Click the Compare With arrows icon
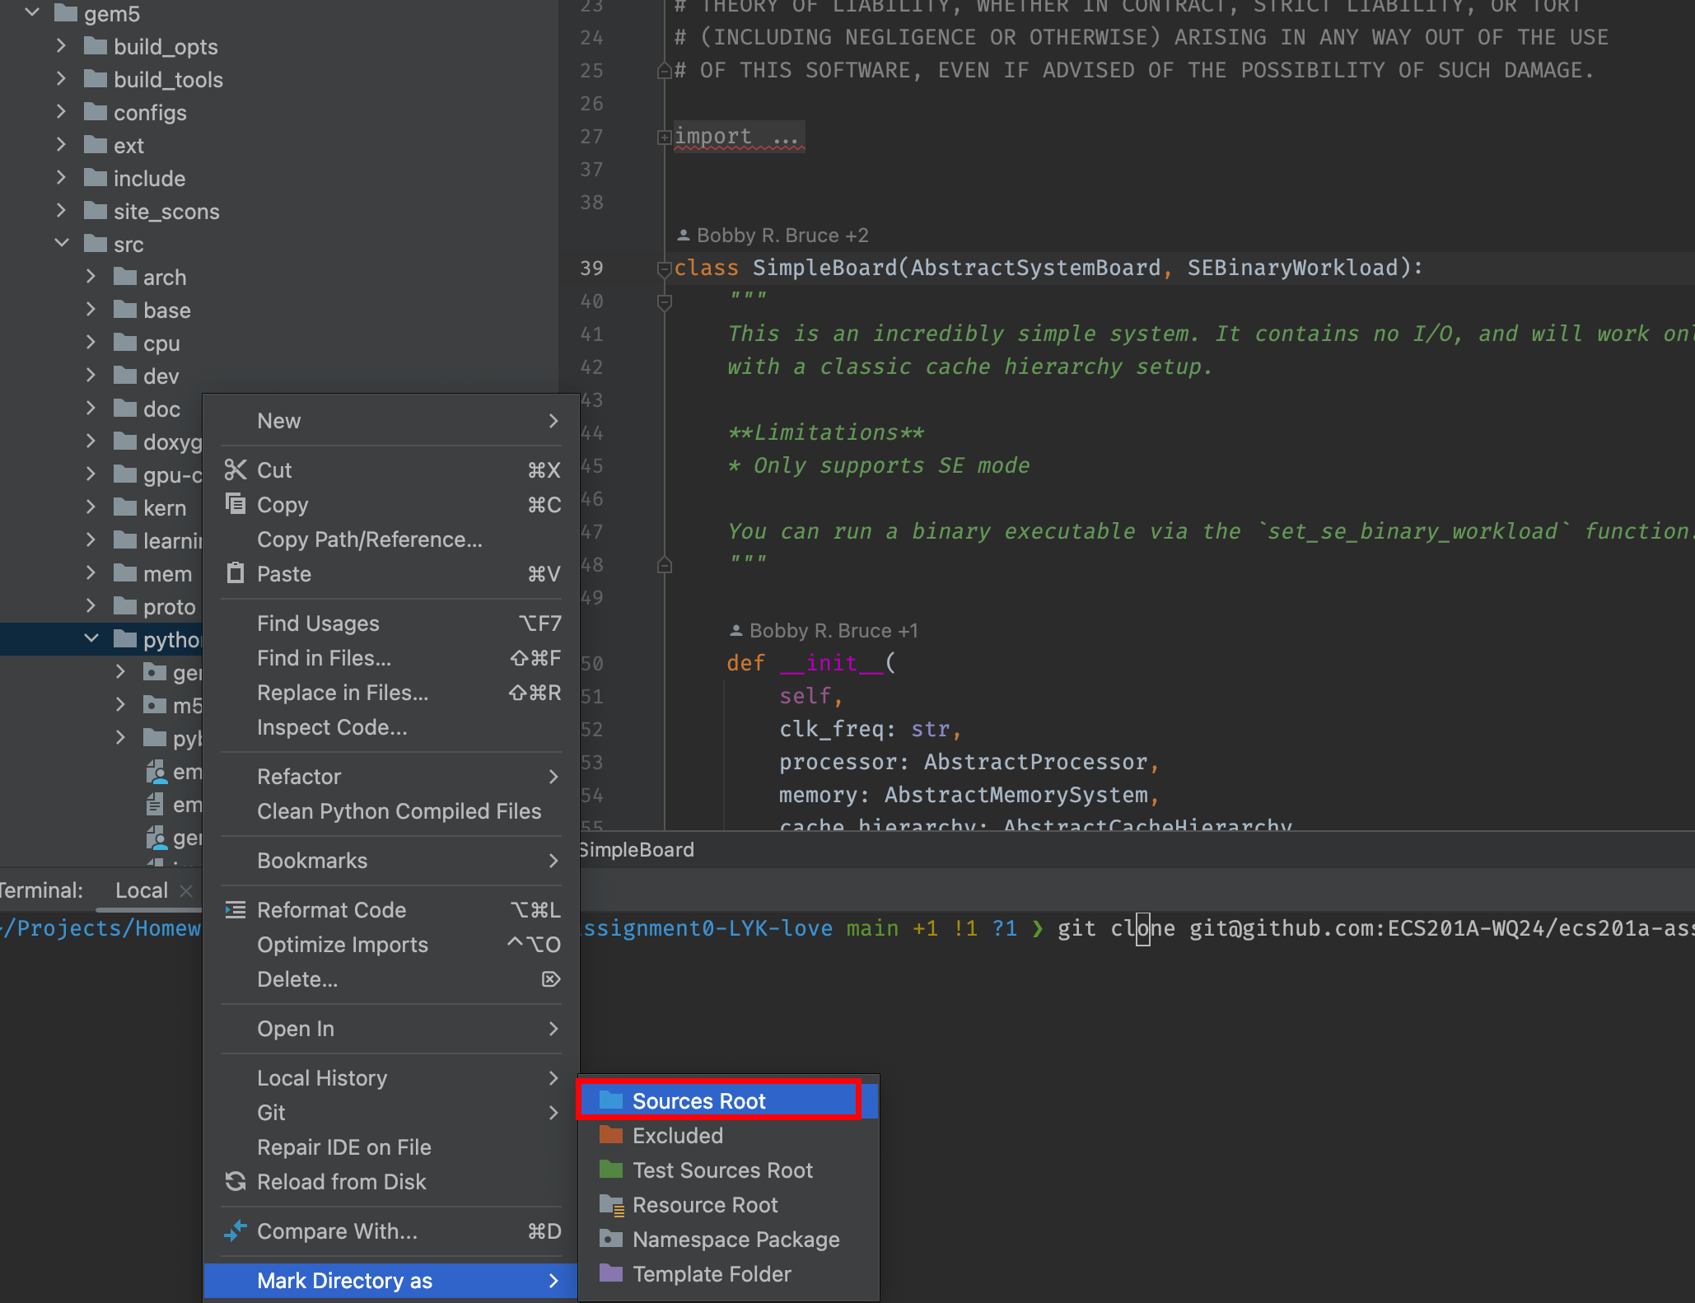The width and height of the screenshot is (1695, 1303). point(236,1231)
